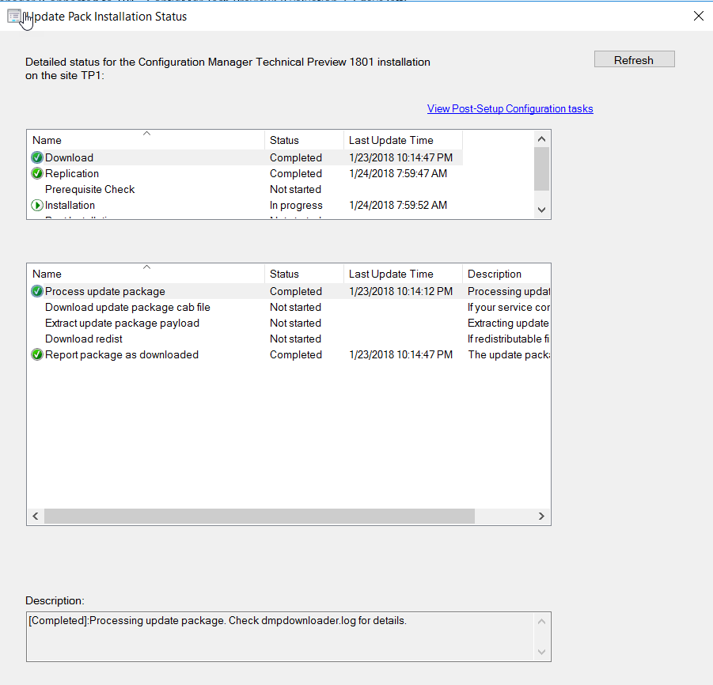713x685 pixels.
Task: Click the top list scroll up arrow
Action: click(x=541, y=139)
